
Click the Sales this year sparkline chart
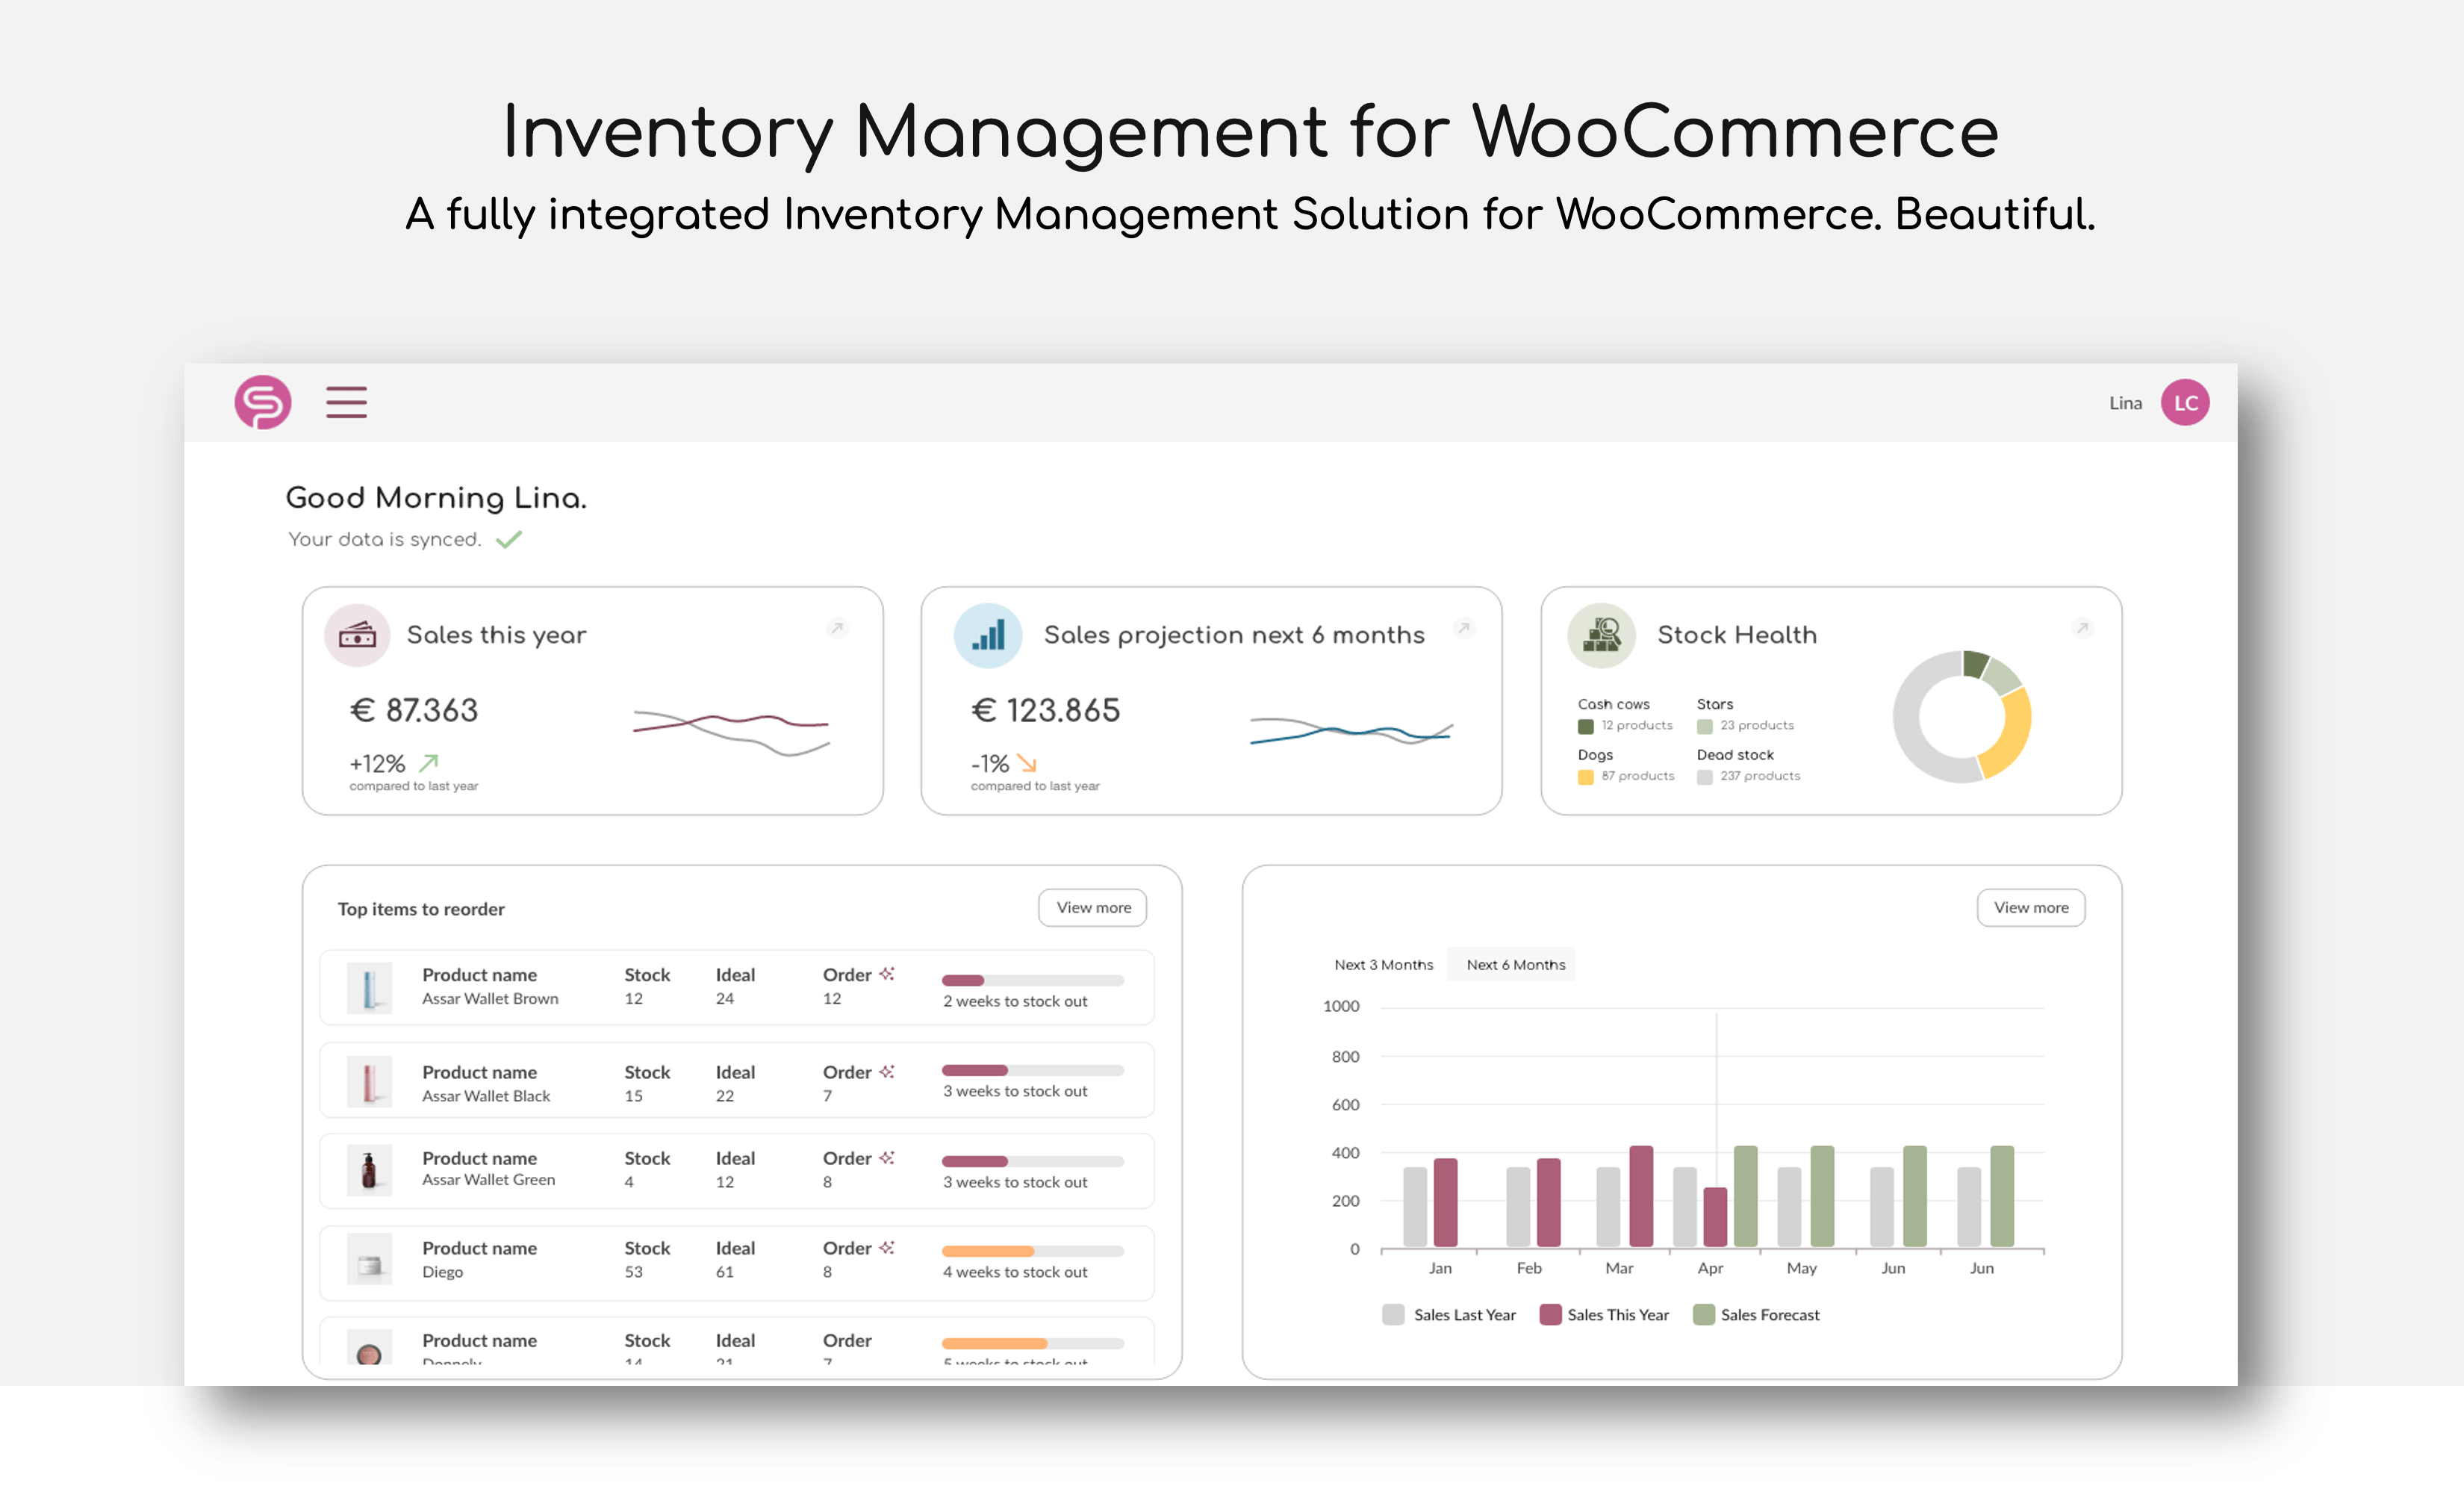[731, 735]
